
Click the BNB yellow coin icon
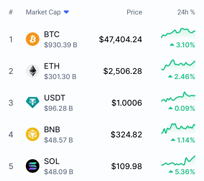click(33, 134)
